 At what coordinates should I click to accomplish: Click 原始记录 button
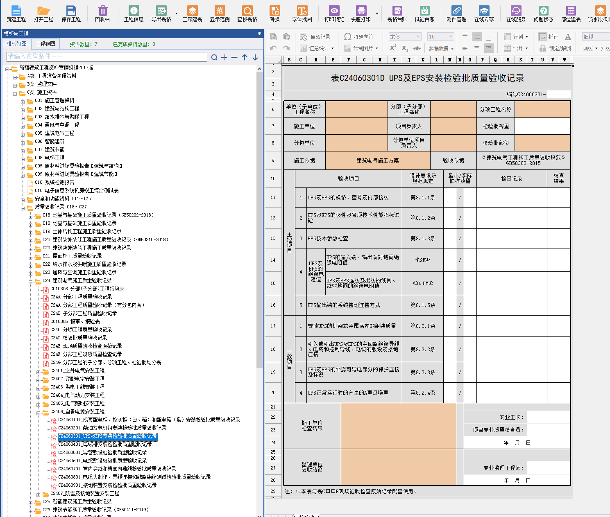pos(315,37)
